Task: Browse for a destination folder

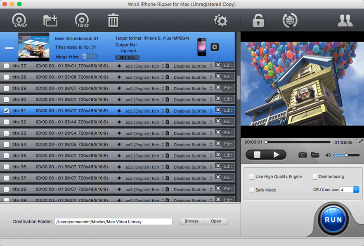Action: click(191, 221)
